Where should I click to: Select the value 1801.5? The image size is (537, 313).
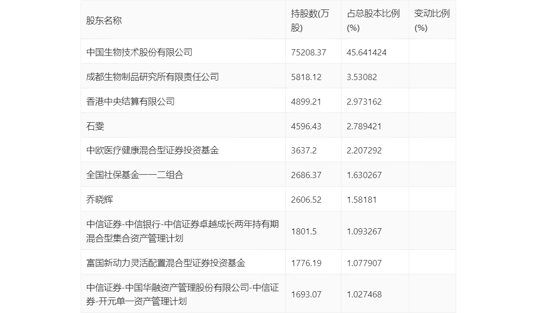pos(304,232)
